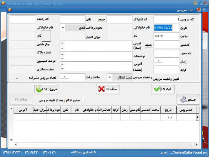This screenshot has height=157, width=209.
Task: Click the Search (جستجو) magnifier button
Action: pos(188,99)
